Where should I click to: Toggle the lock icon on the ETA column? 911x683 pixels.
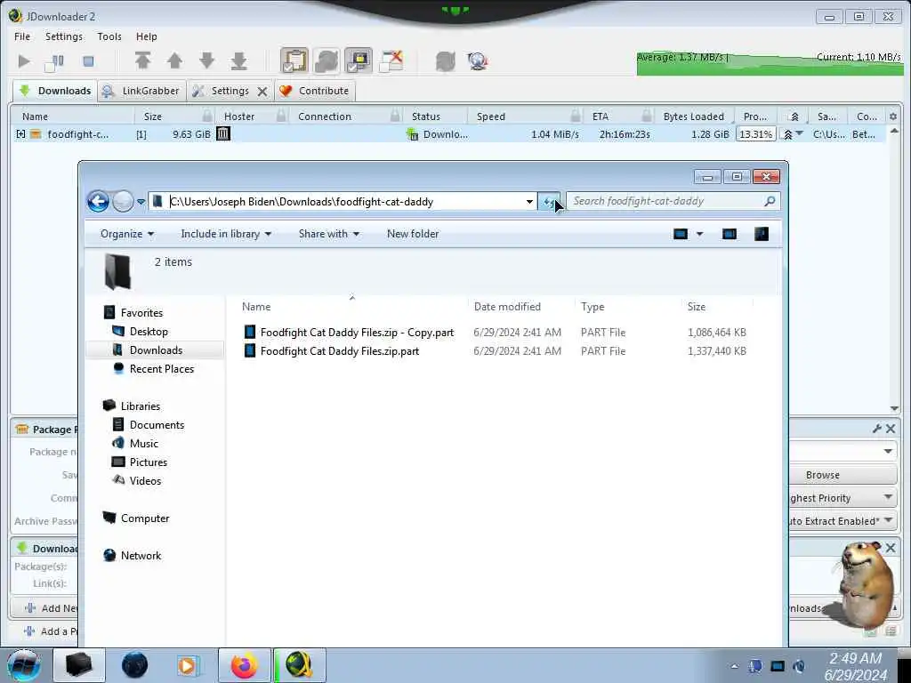647,115
